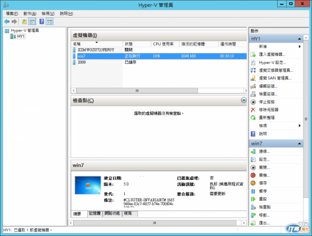Click the 00:30:19 uptime value
This screenshot has width=312, height=236.
pos(227,56)
